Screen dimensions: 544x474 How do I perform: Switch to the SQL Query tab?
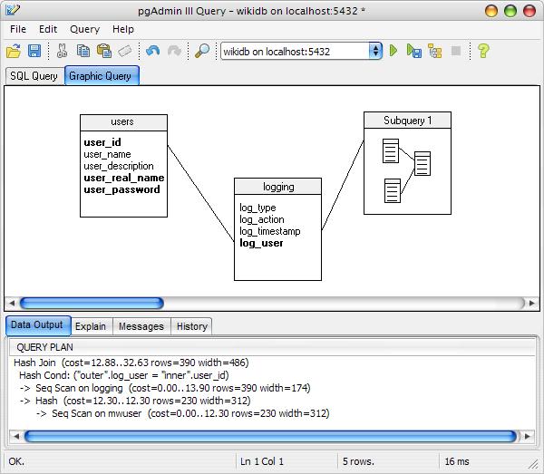coord(34,76)
